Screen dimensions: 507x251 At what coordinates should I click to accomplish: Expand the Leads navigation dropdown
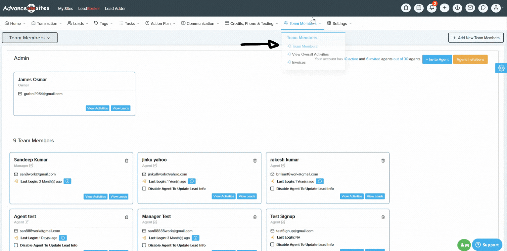[x=78, y=23]
